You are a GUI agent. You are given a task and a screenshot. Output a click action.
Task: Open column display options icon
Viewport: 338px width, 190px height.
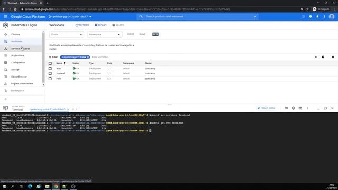click(333, 57)
